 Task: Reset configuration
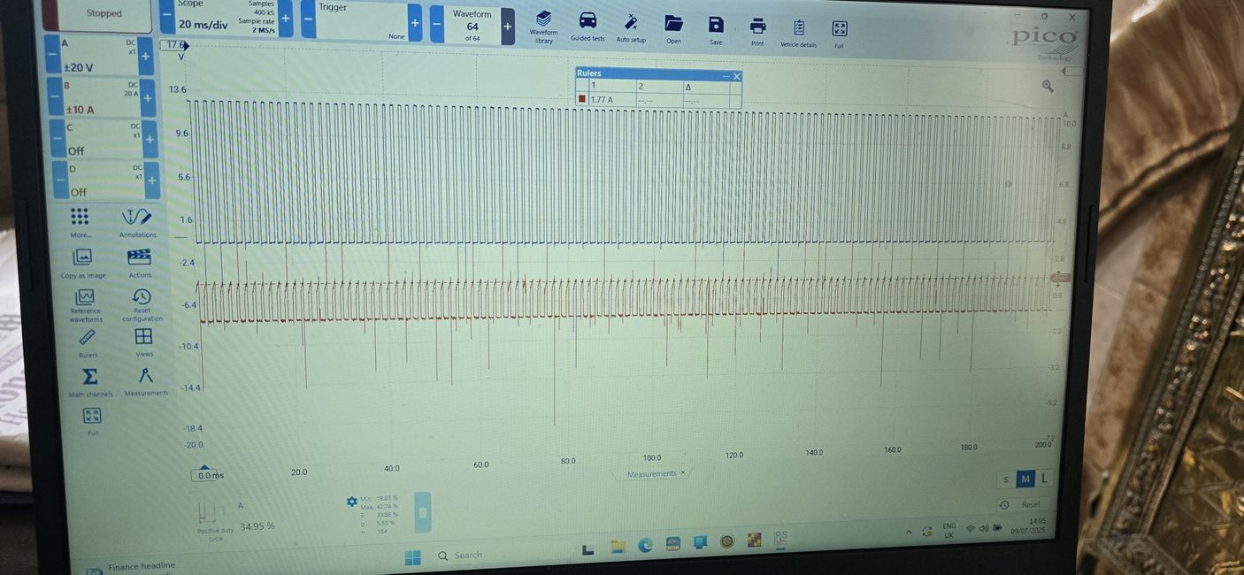[142, 305]
